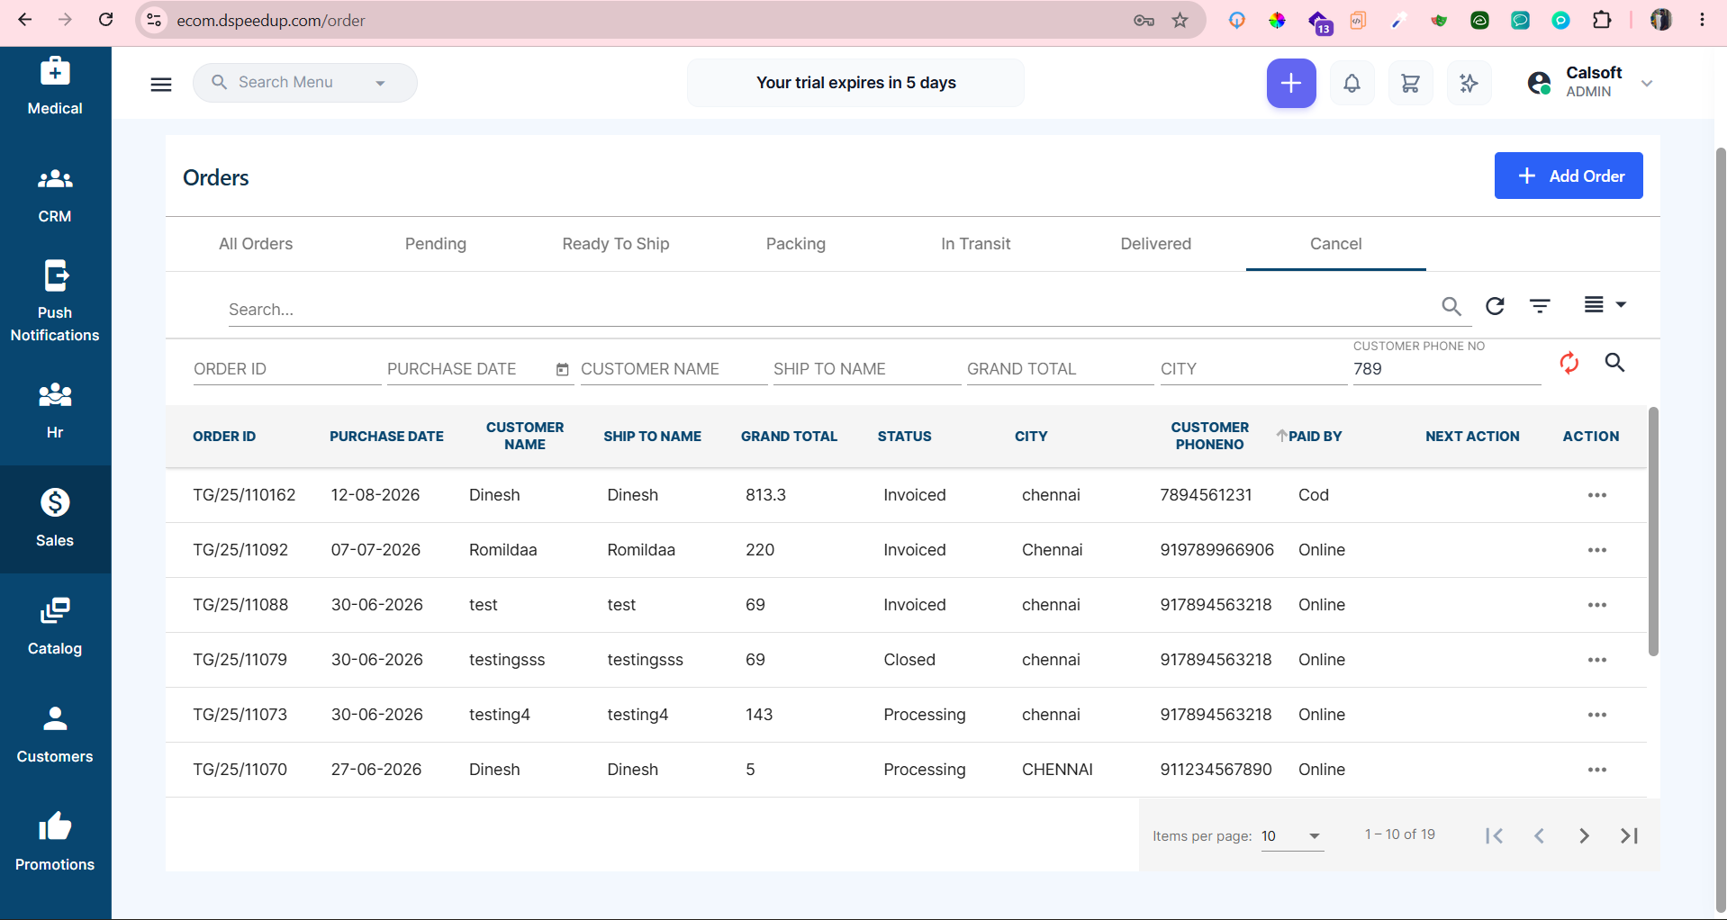Expand the column view options dropdown
The height and width of the screenshot is (920, 1727).
1605,304
